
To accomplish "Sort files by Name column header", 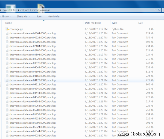I will pos(9,23).
